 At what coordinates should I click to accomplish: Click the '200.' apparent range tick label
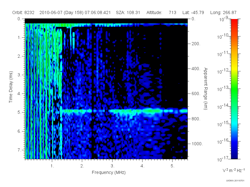click(x=196, y=44)
